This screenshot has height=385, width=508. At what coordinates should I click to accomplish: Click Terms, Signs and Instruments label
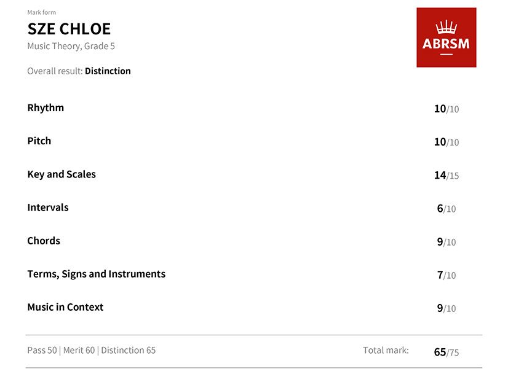tap(97, 274)
